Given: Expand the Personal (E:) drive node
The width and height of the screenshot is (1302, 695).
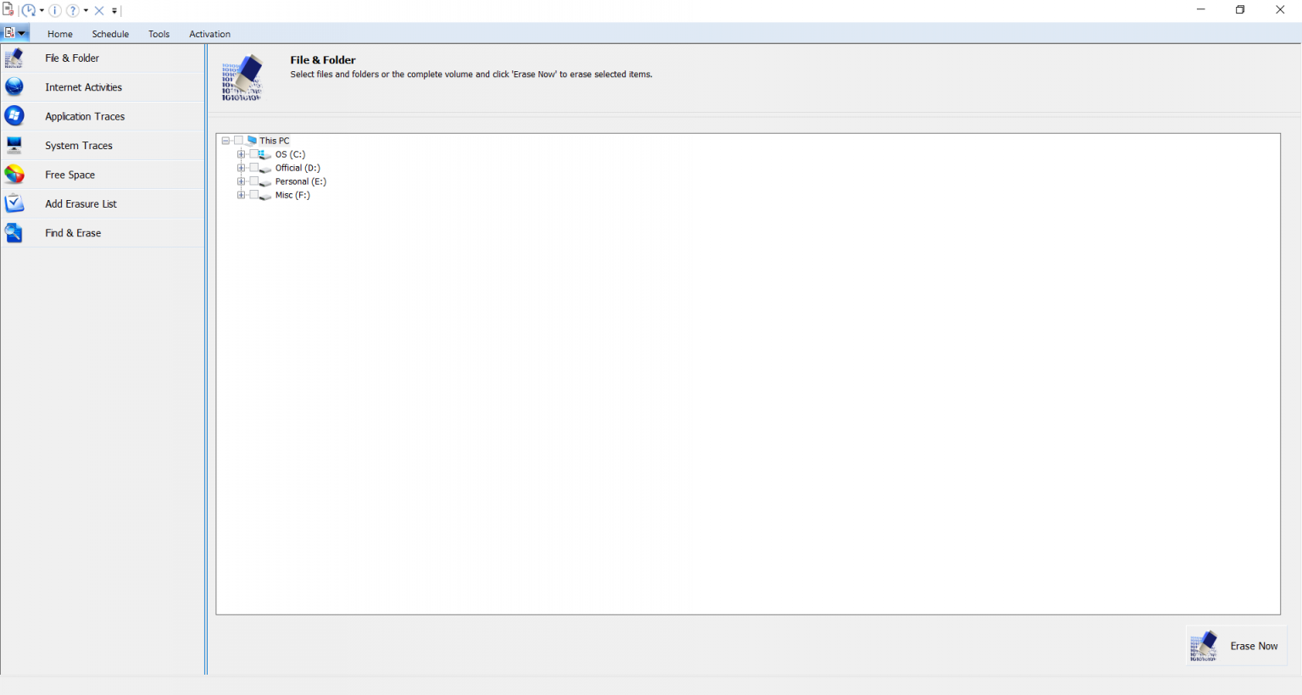Looking at the screenshot, I should coord(241,181).
